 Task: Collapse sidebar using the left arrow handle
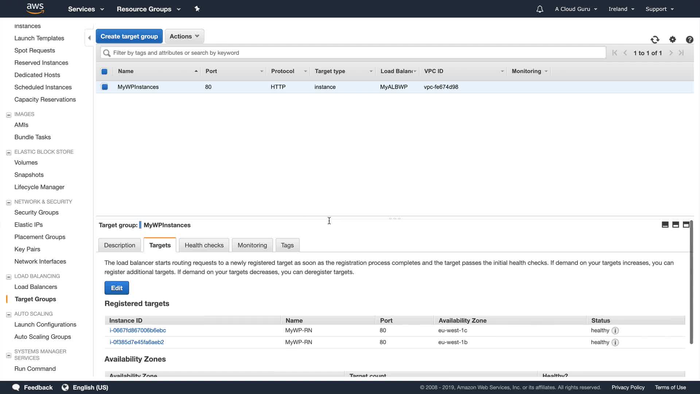89,38
